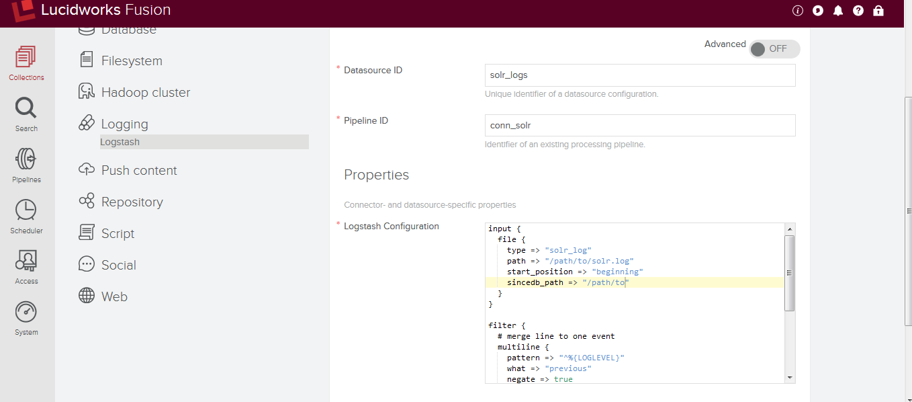Open the help question mark icon

[858, 11]
